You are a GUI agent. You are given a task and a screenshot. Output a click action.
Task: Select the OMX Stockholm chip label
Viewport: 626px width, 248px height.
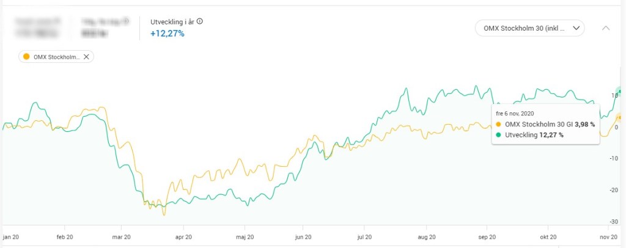point(57,57)
